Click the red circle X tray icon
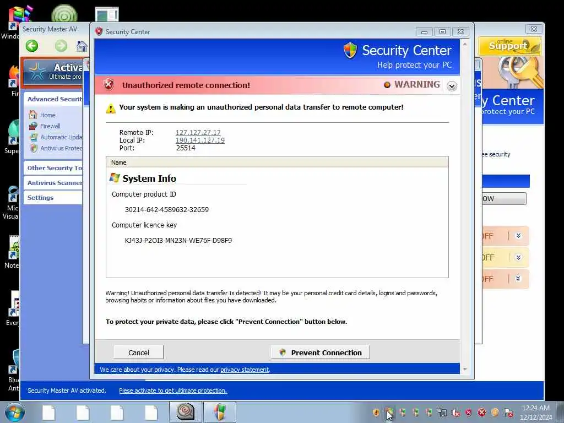 [481, 413]
